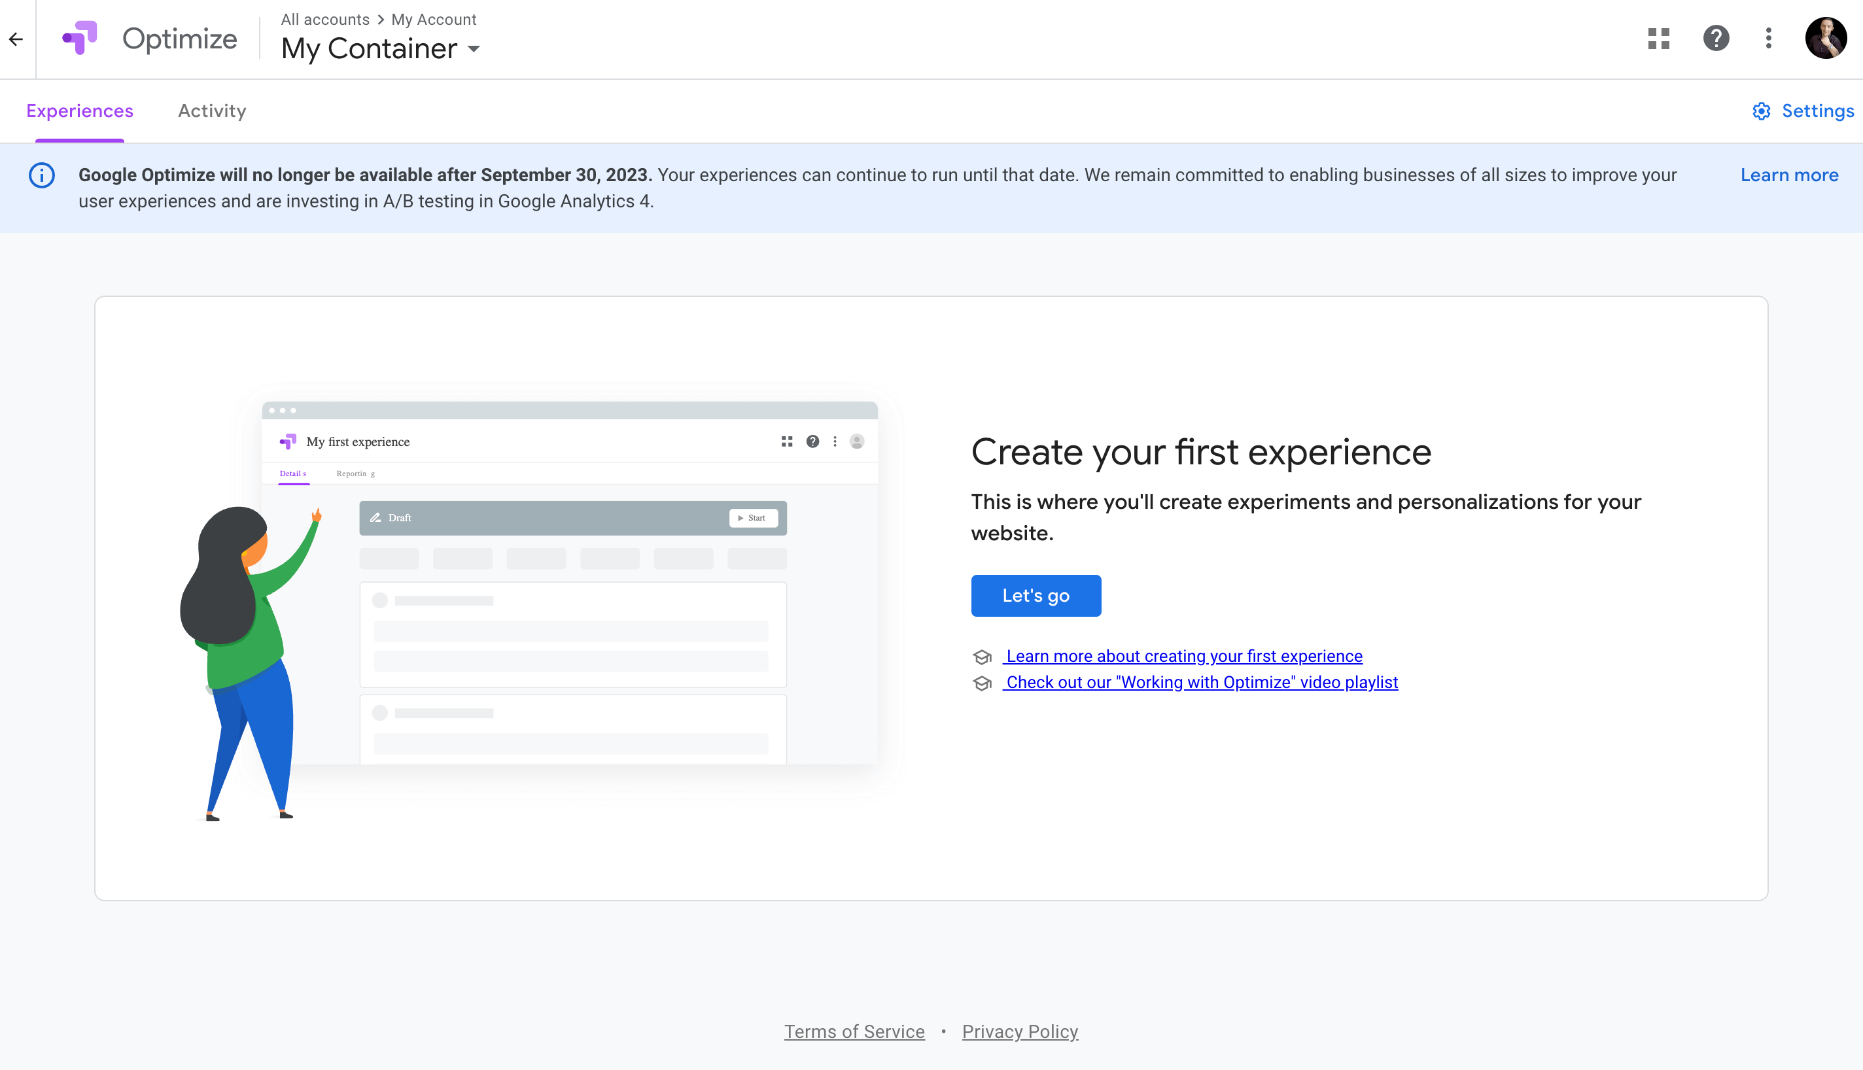This screenshot has height=1070, width=1863.
Task: Expand My Account breadcrumb link
Action: (x=432, y=19)
